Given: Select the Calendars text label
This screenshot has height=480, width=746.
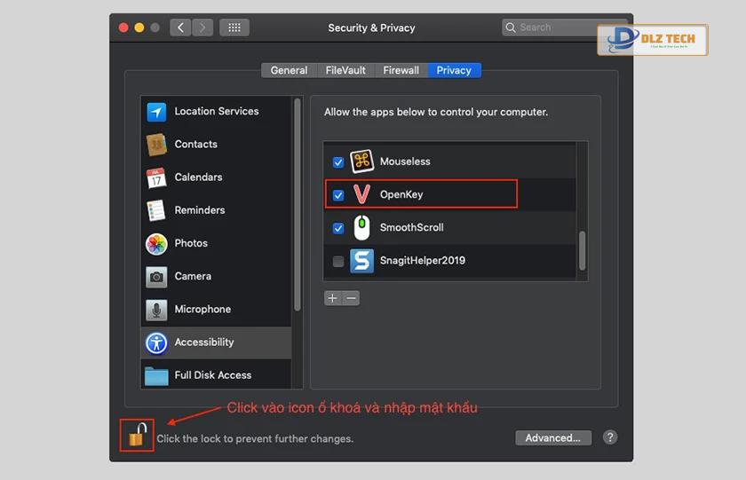Looking at the screenshot, I should [x=198, y=177].
